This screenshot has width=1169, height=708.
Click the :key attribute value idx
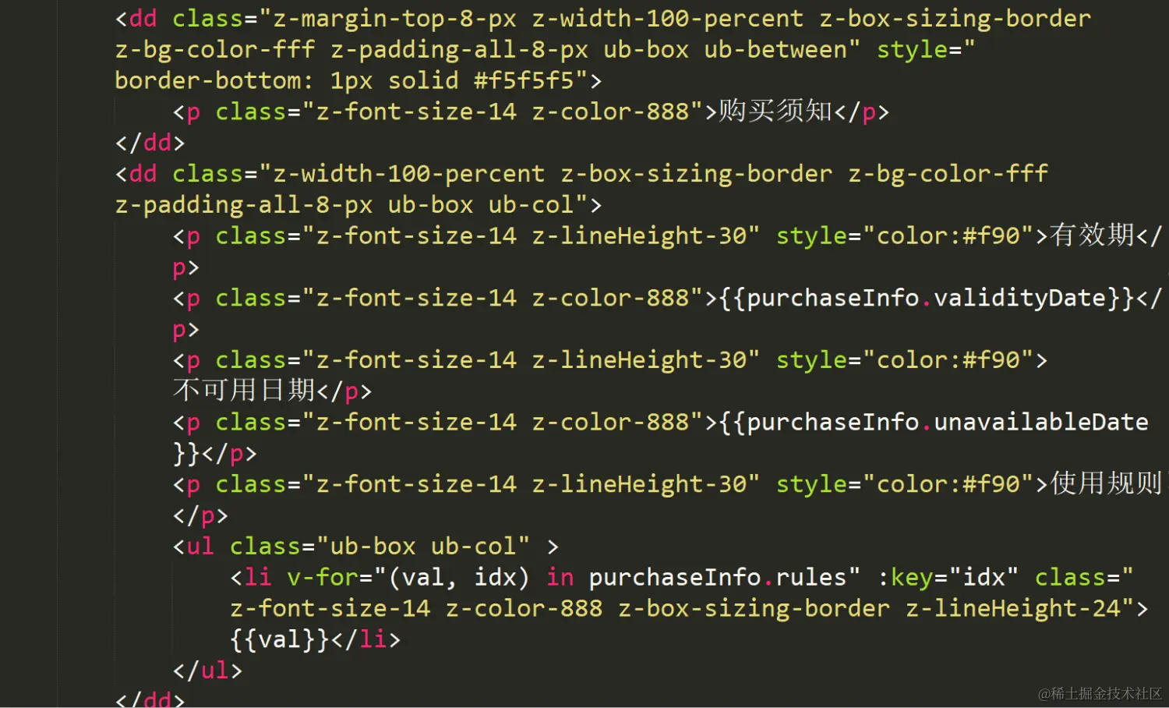click(984, 577)
